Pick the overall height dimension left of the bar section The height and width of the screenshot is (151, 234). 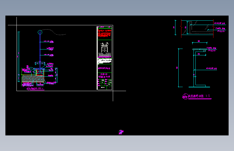click(x=179, y=68)
